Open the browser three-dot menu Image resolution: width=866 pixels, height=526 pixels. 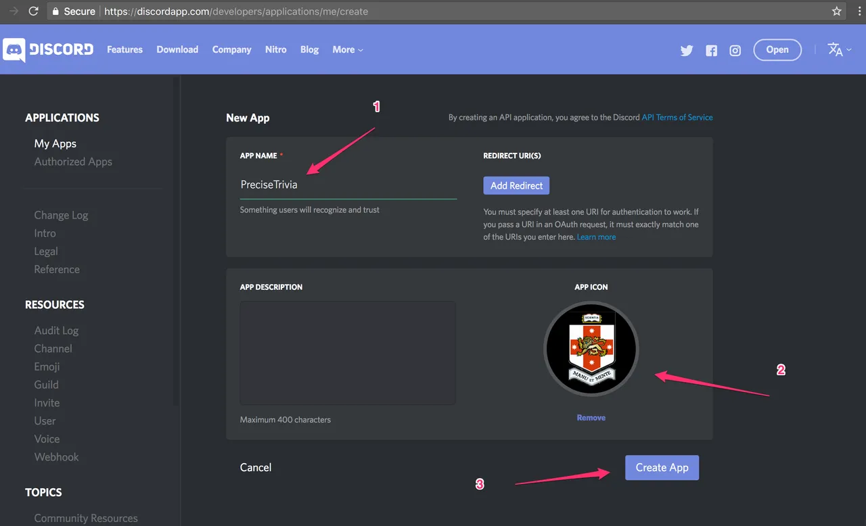(859, 11)
